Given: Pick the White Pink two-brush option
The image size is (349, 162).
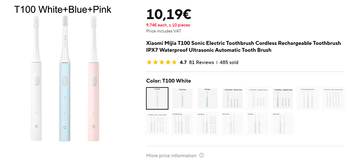Looking at the screenshot, I should (233, 124).
